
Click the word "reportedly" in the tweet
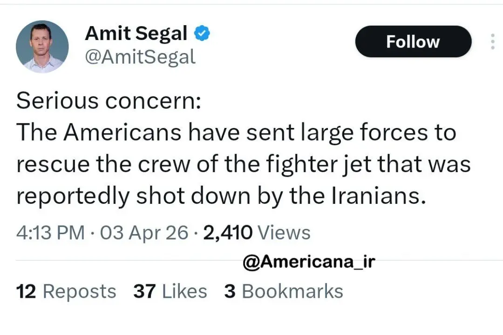coord(73,196)
